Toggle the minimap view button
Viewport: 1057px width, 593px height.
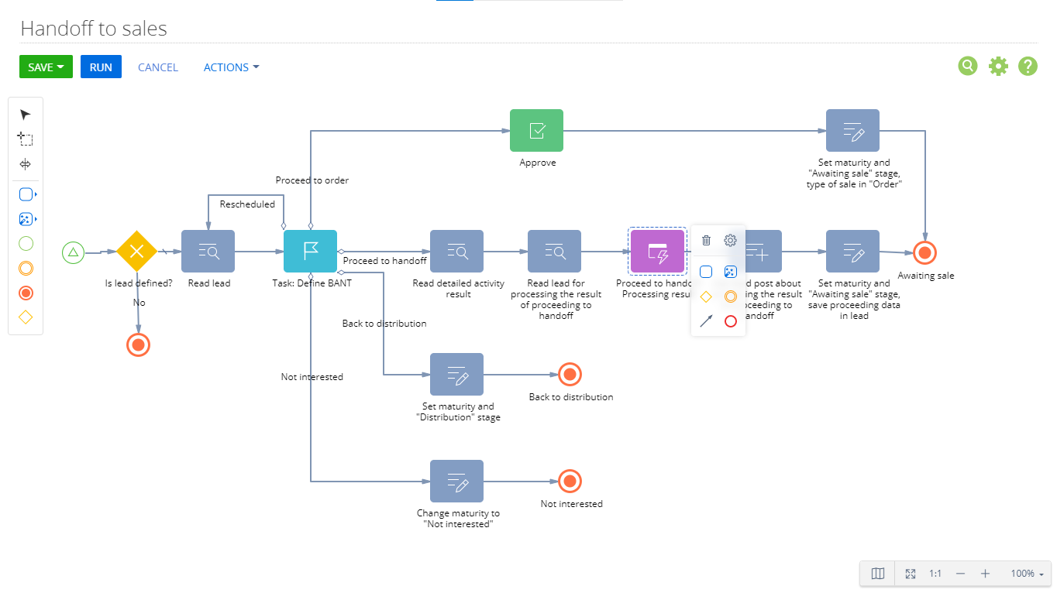click(x=878, y=574)
